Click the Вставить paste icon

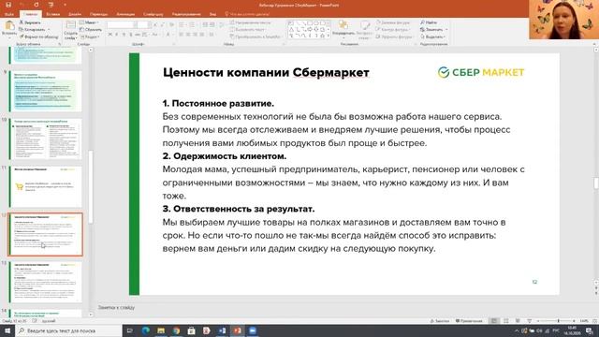(x=9, y=26)
